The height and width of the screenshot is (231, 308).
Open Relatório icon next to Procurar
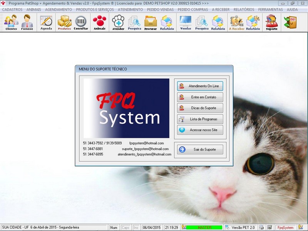coord(167,22)
